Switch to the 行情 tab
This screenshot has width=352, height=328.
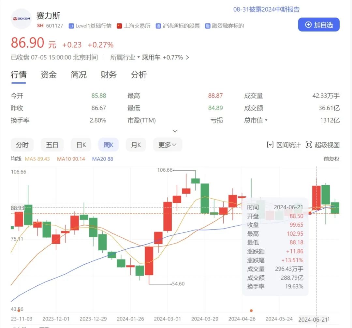click(x=19, y=75)
